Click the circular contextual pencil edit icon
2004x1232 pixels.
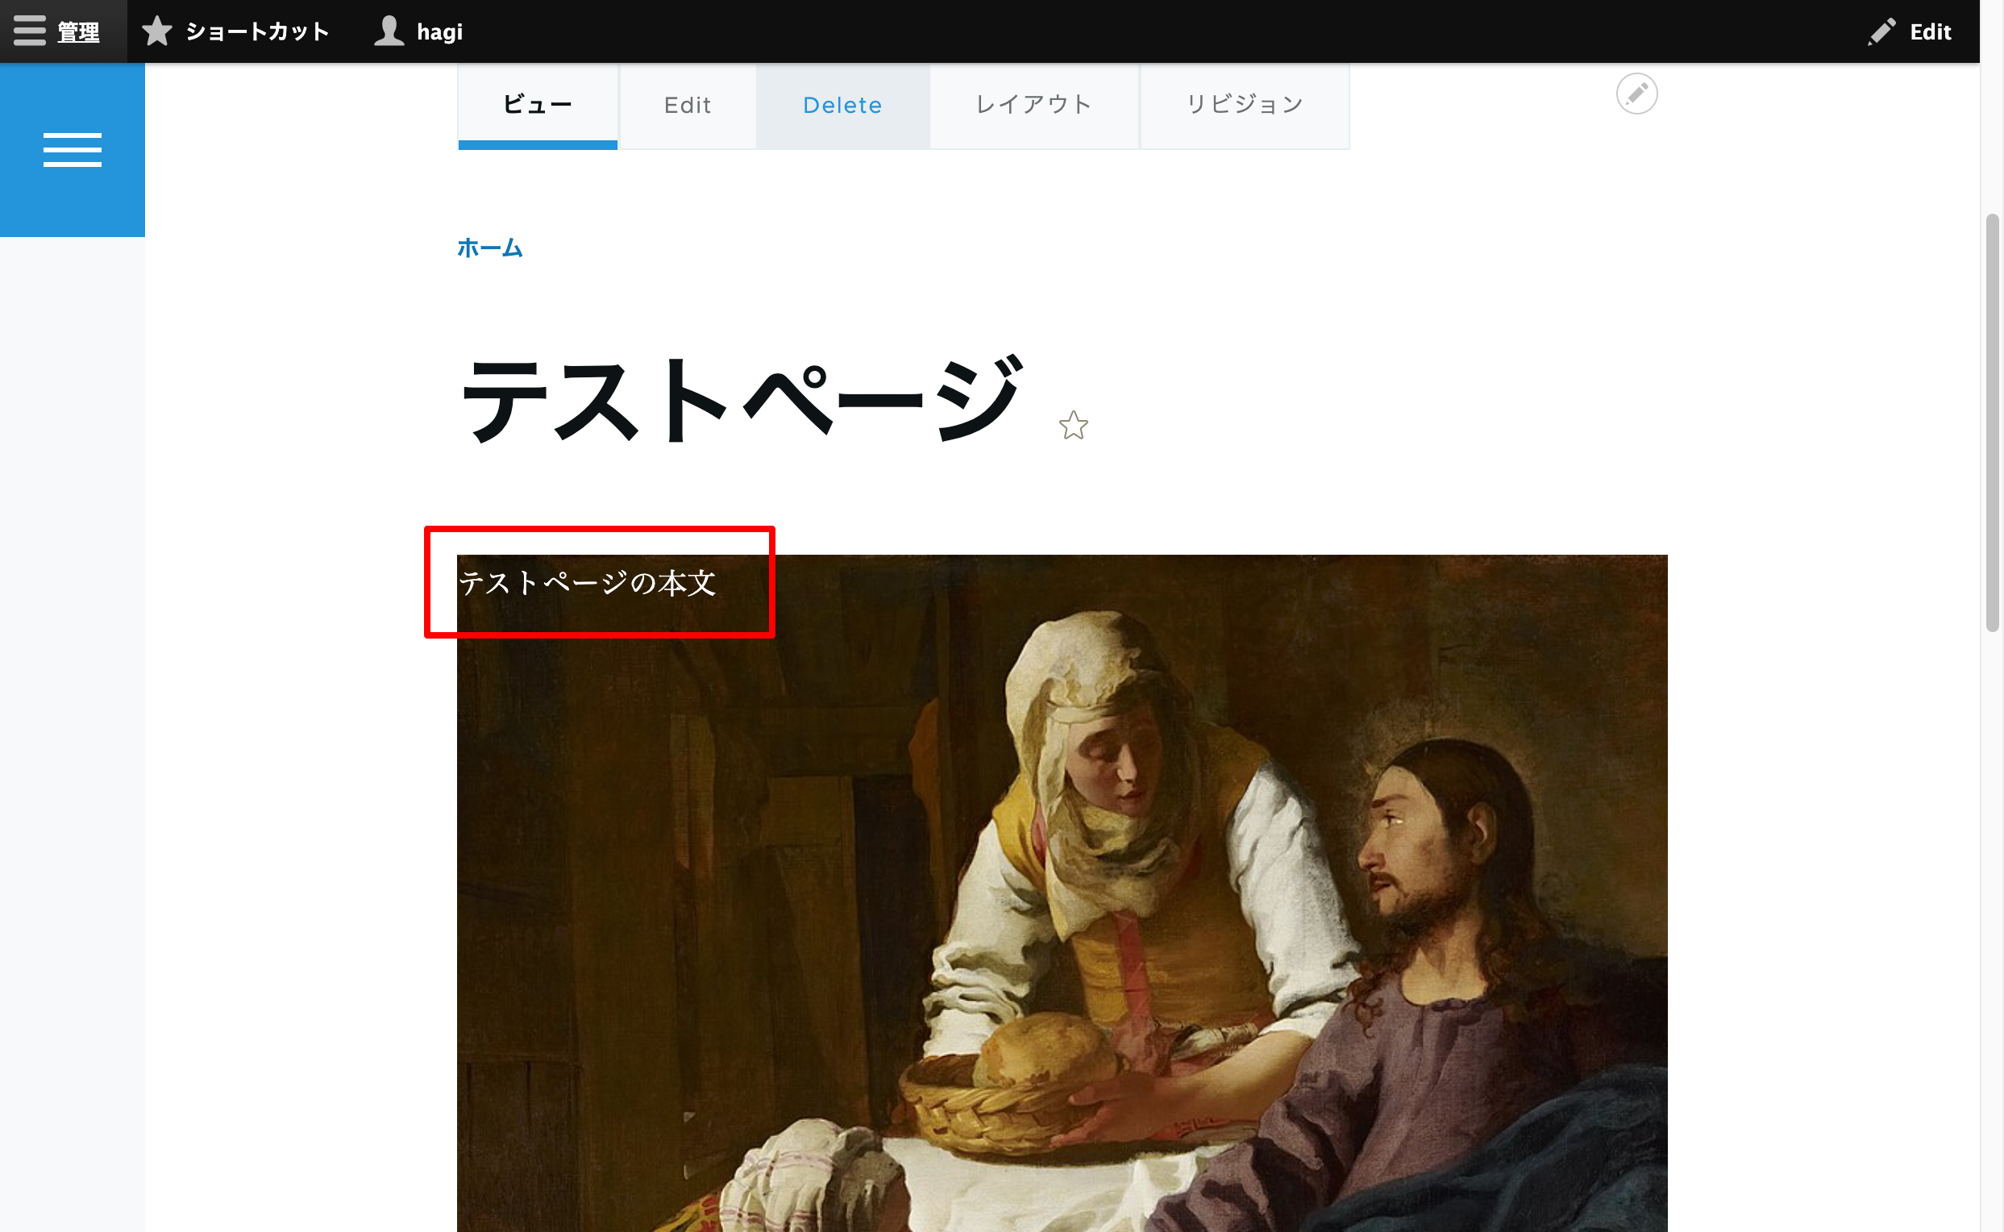1636,94
